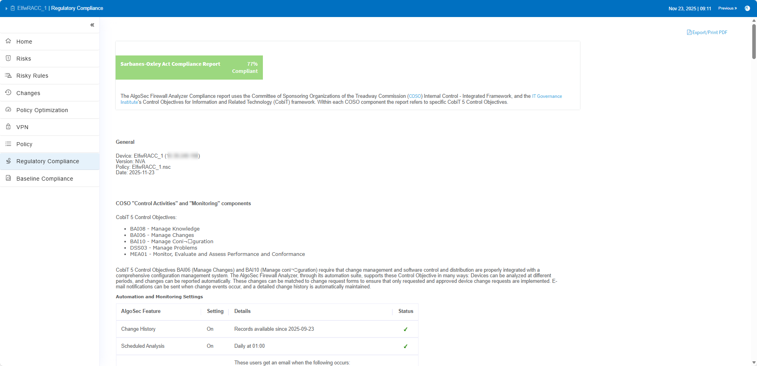The height and width of the screenshot is (366, 757).
Task: Open the Policy menu item
Action: click(x=24, y=144)
